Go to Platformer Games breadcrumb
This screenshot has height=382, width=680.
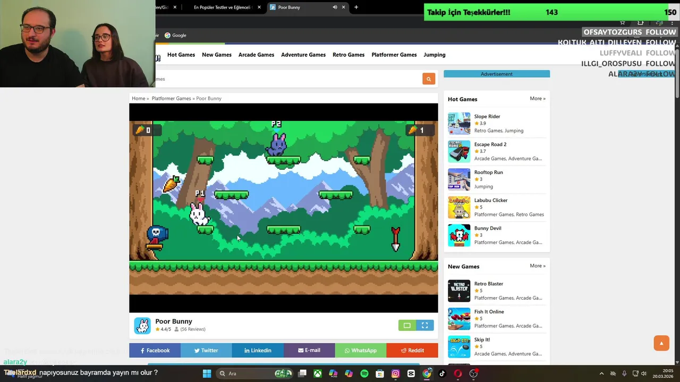[x=171, y=99]
